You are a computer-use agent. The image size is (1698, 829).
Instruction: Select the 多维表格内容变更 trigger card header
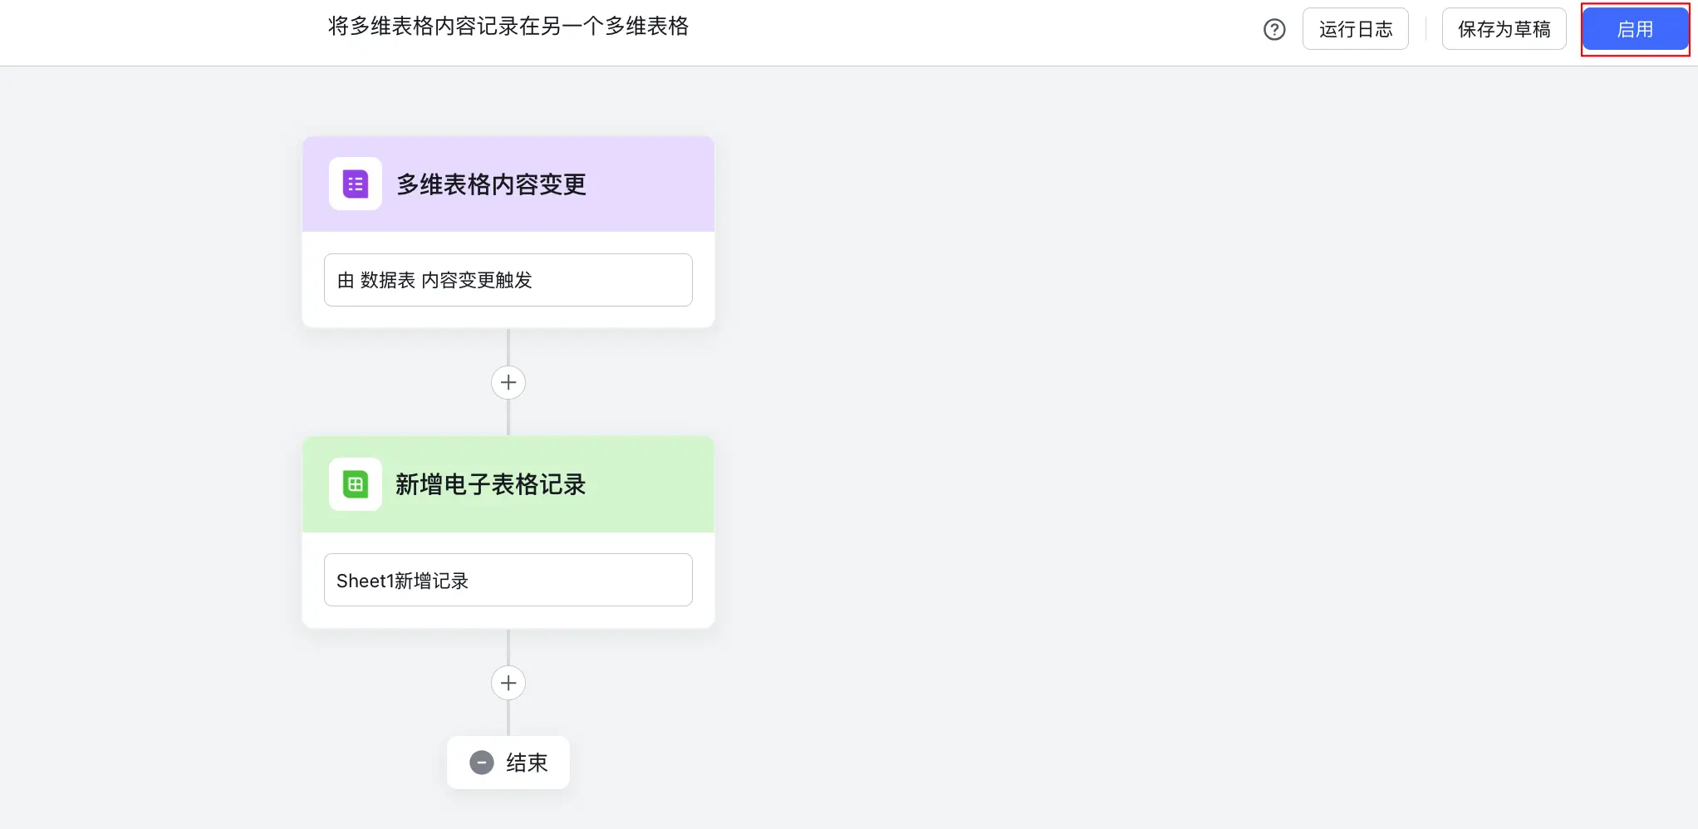(x=508, y=184)
